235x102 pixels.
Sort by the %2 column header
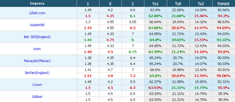(x=201, y=4)
